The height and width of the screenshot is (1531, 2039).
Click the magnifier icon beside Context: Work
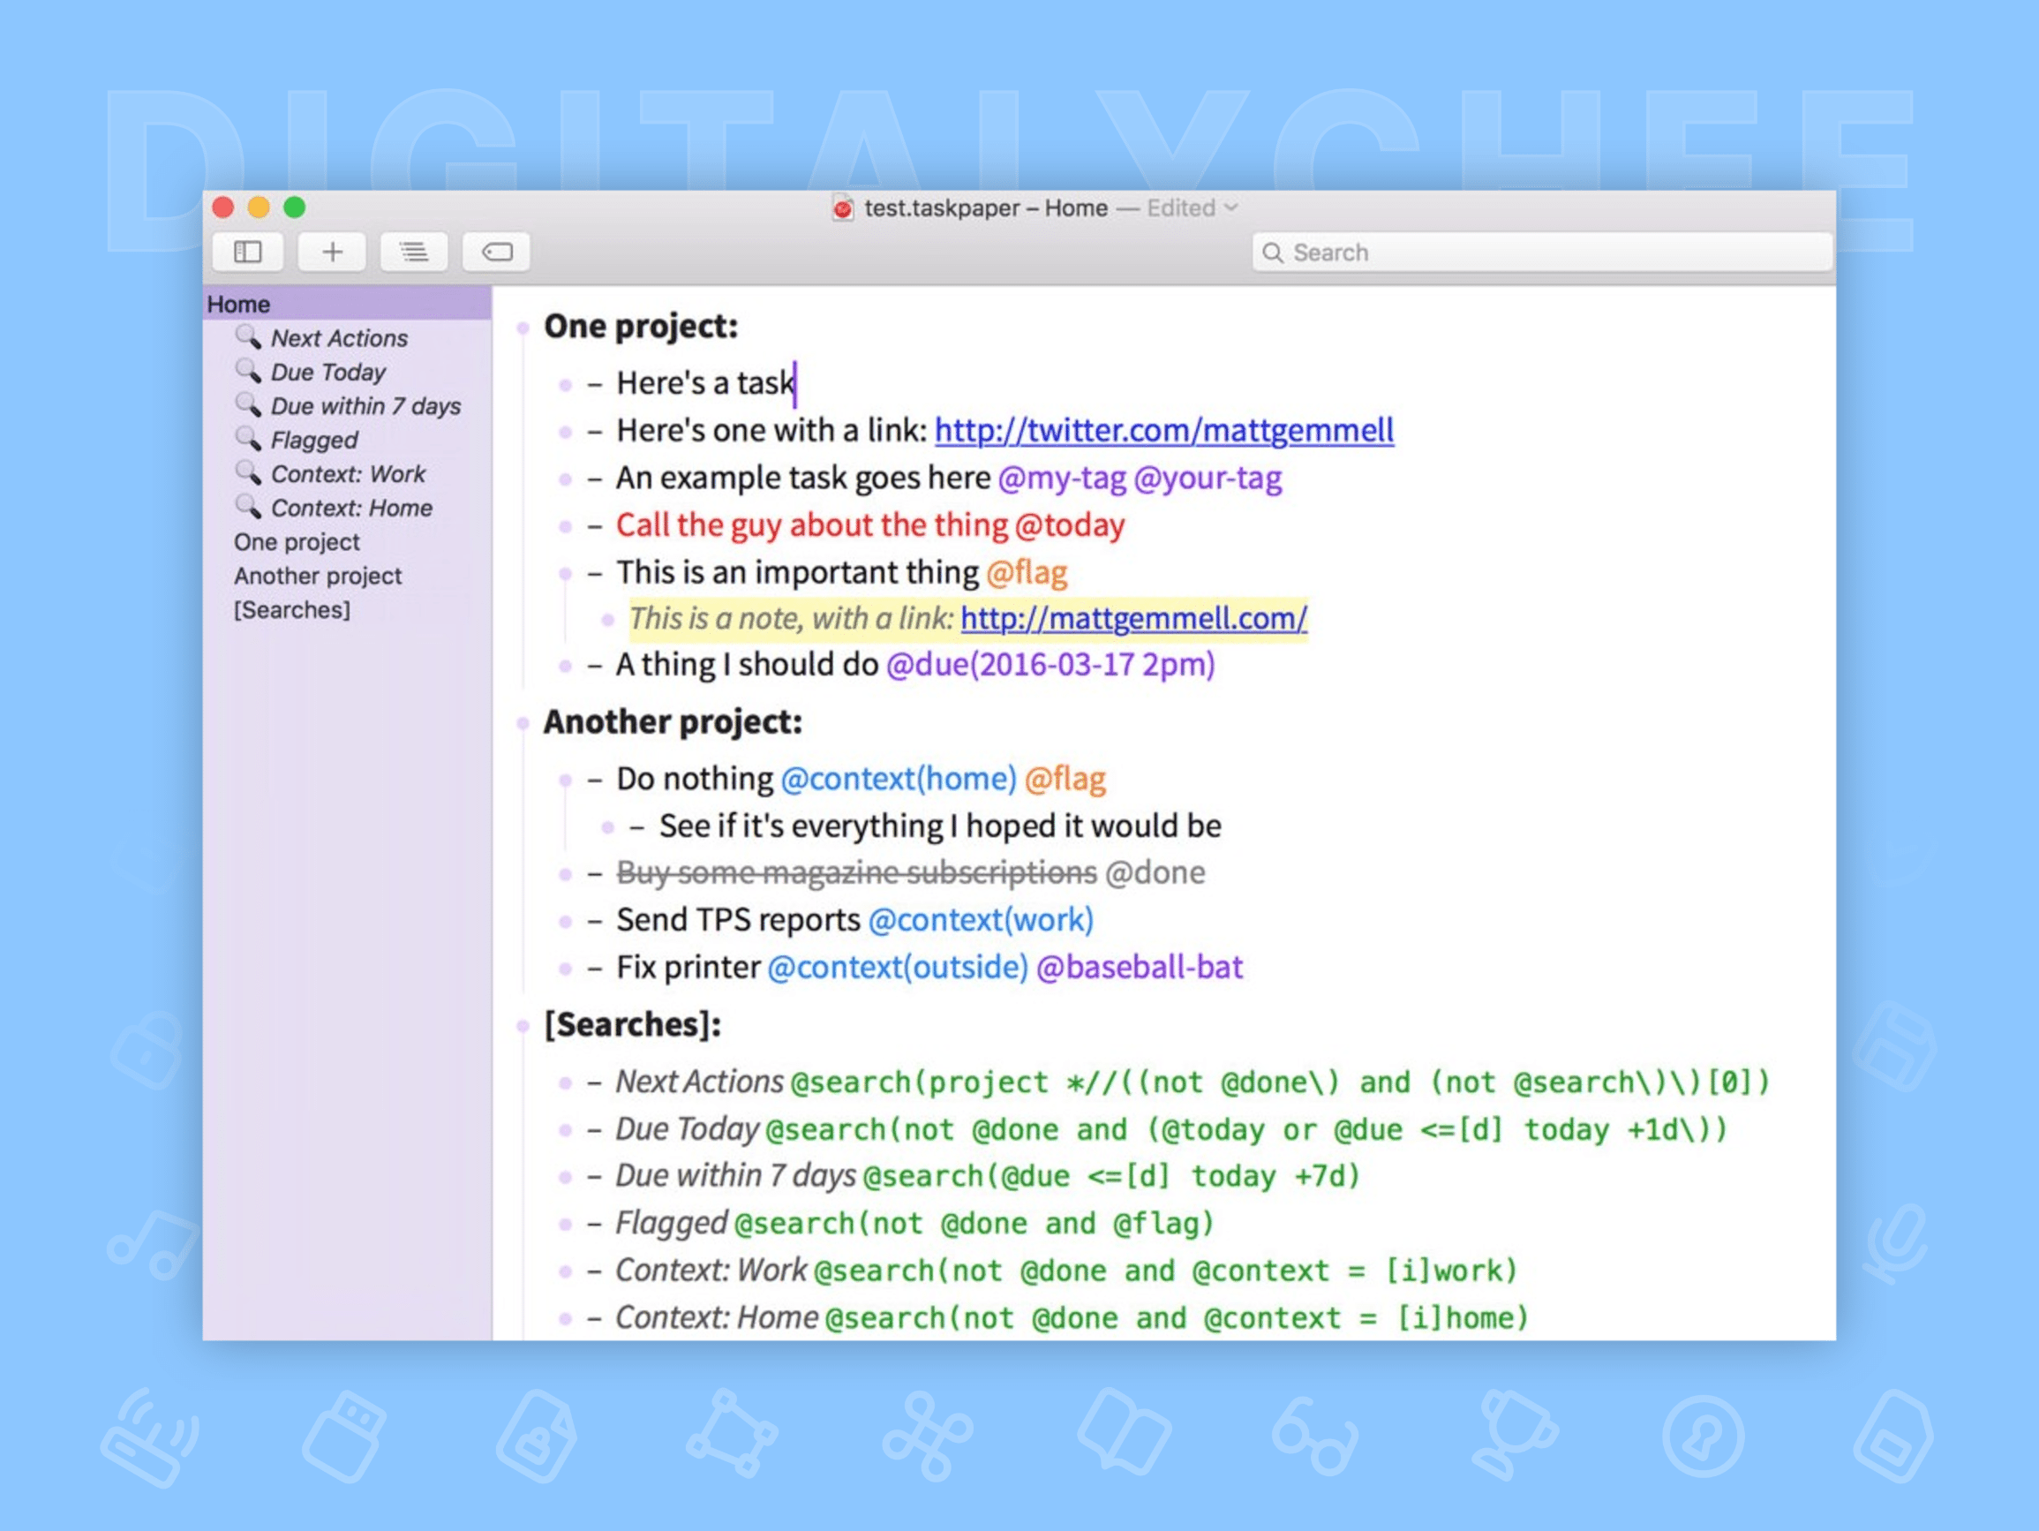(248, 473)
